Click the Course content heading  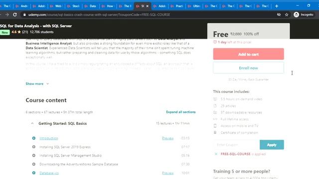(46, 100)
